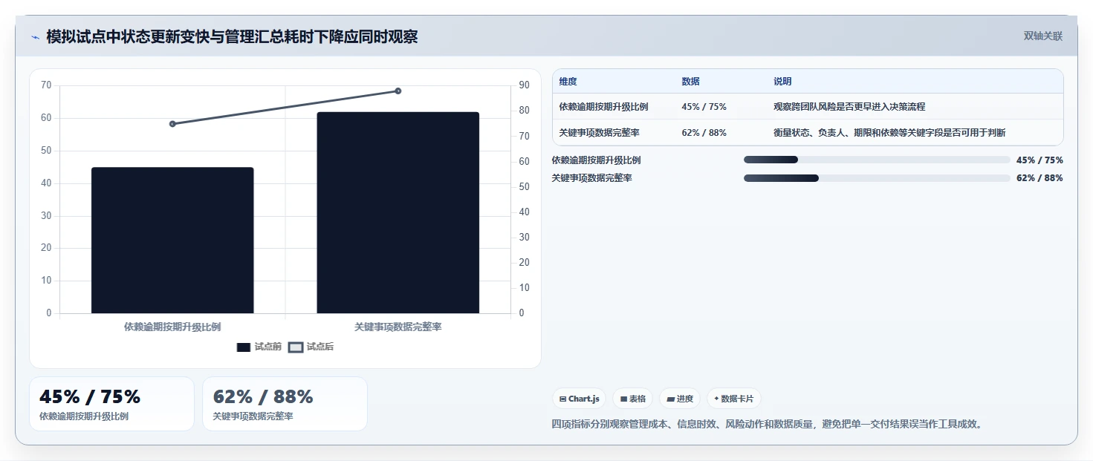Click the card title 模拟试点中状态更新变快
Screen dimensions: 1093x461
[232, 36]
